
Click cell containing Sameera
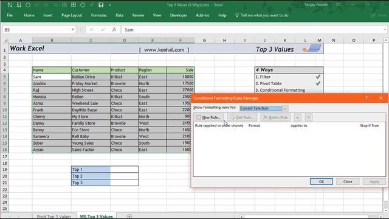(52, 136)
